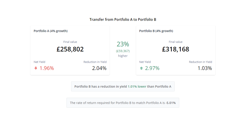Screen dimensions: 228x121
Task: Click the 1.96% net yield figure
Action: 47,68
